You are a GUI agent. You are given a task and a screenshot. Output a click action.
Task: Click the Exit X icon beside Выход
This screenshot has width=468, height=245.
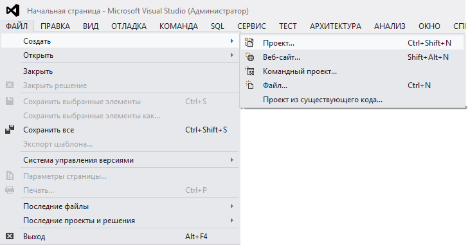(10, 237)
